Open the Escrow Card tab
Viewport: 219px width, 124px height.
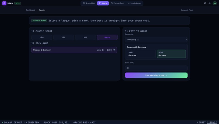[x=117, y=3]
